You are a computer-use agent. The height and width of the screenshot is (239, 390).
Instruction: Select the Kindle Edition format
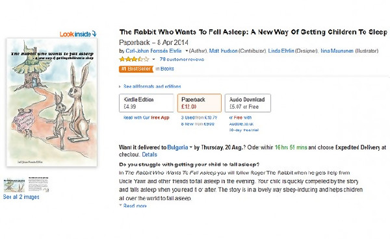[146, 103]
